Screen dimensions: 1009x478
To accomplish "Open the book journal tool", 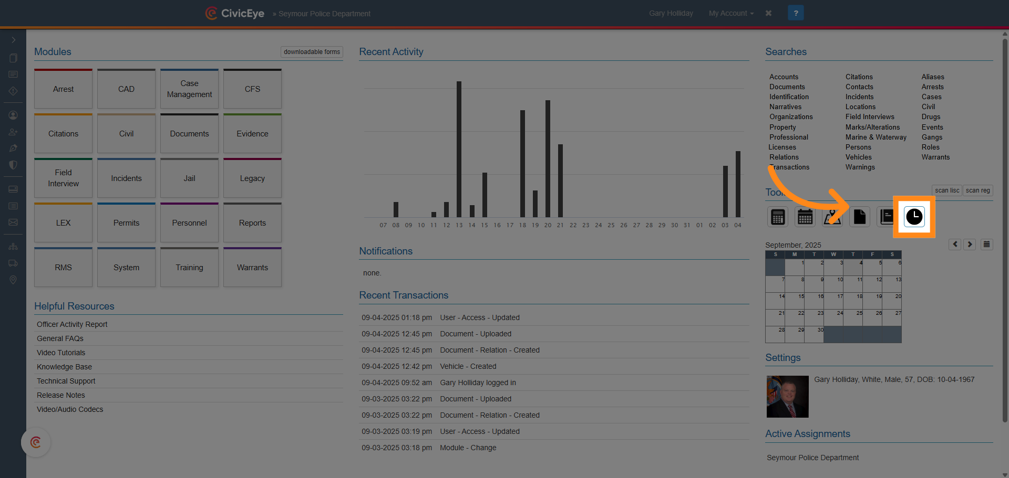I will click(x=886, y=217).
